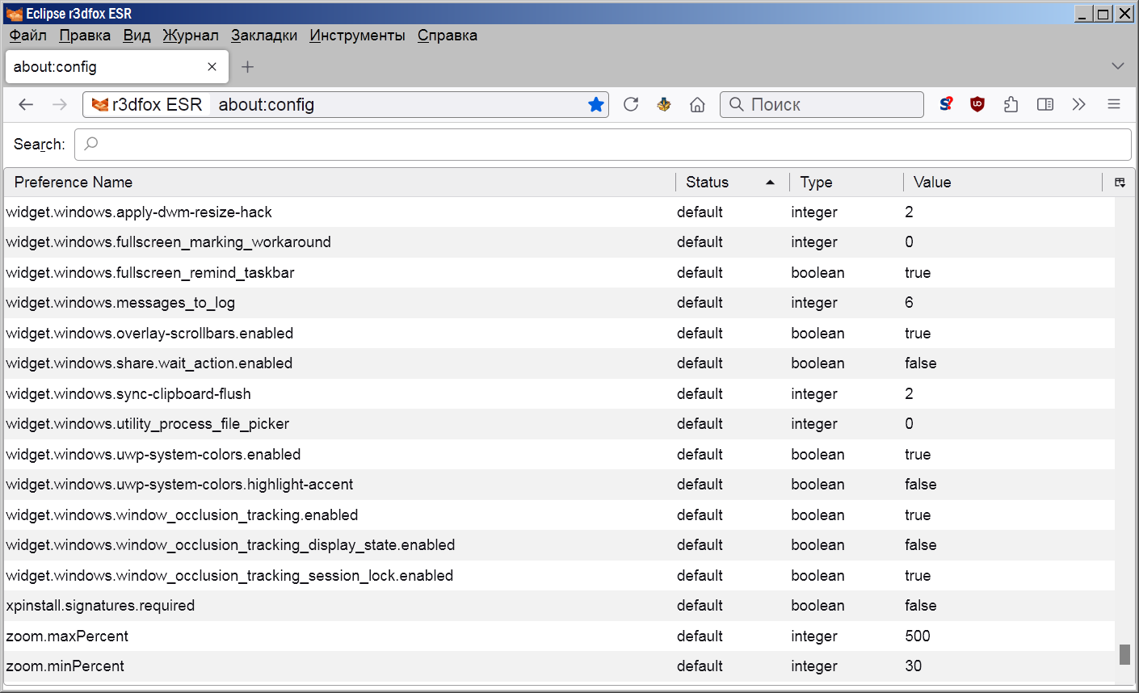The width and height of the screenshot is (1139, 693).
Task: Click value 6 of messages_to_log
Action: point(909,303)
